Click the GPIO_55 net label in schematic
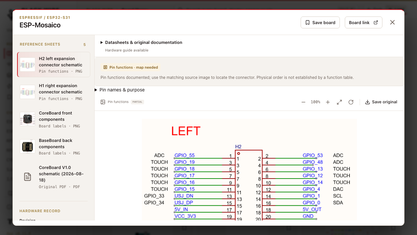The width and height of the screenshot is (417, 235). [185, 155]
